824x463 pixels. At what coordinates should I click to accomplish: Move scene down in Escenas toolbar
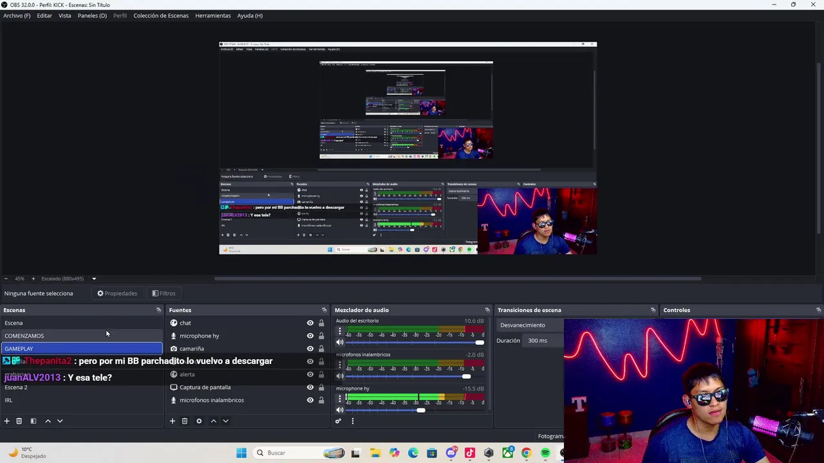click(60, 421)
